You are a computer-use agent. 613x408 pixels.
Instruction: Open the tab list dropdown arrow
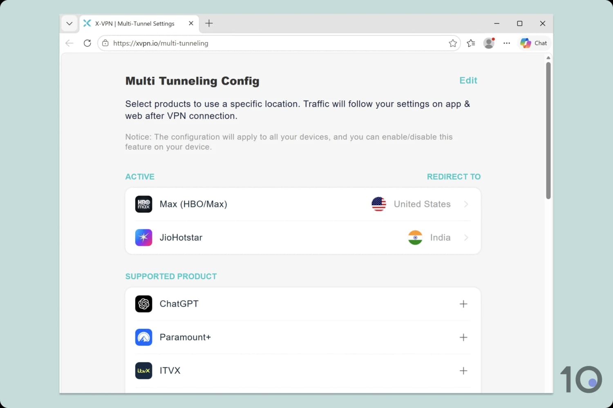tap(69, 23)
